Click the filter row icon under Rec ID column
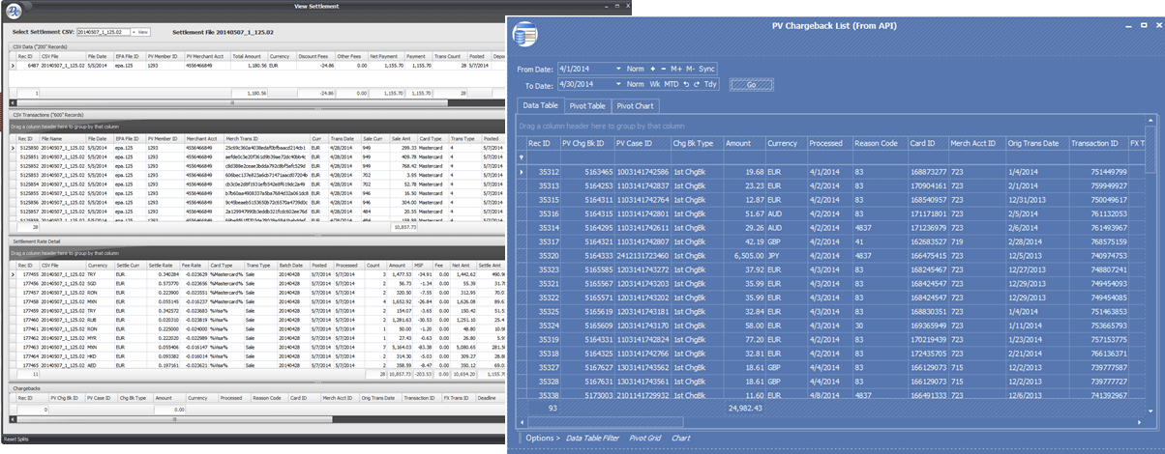The height and width of the screenshot is (454, 1165). [523, 156]
